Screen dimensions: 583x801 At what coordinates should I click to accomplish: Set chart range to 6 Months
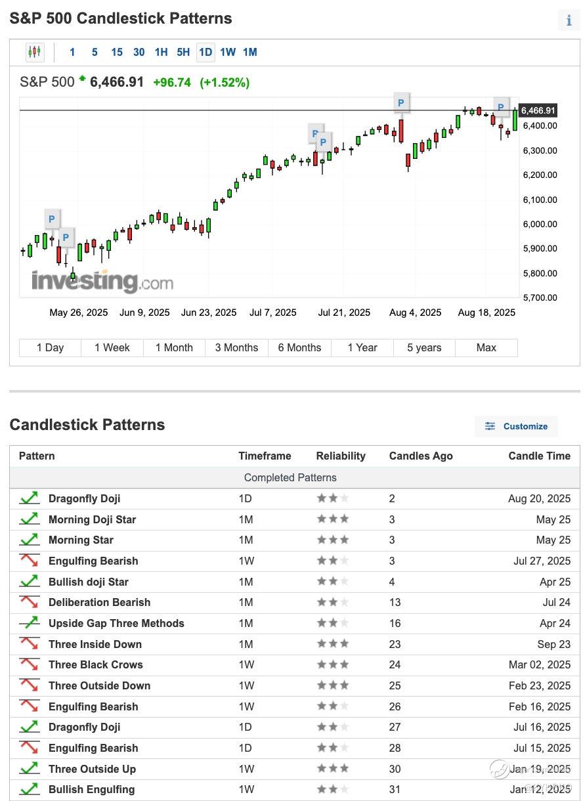click(x=299, y=347)
